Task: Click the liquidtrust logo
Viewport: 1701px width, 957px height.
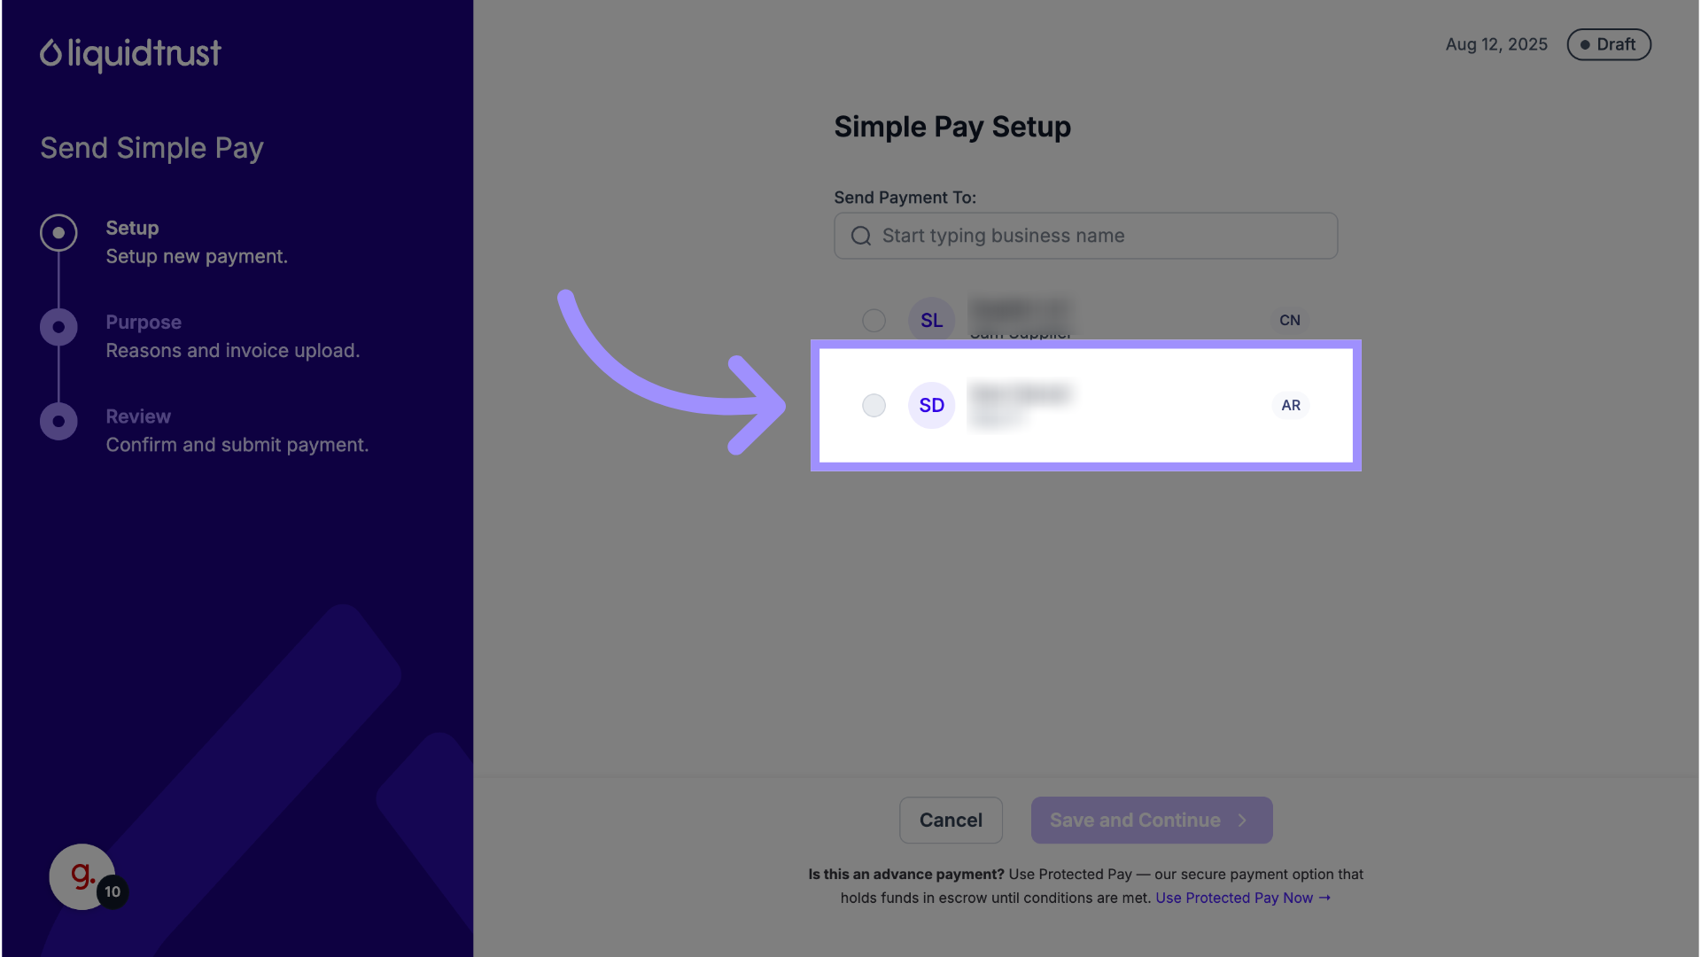Action: [x=130, y=54]
